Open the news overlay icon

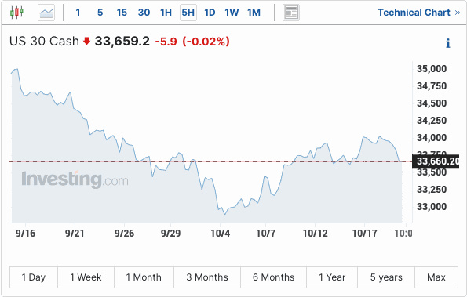(291, 13)
